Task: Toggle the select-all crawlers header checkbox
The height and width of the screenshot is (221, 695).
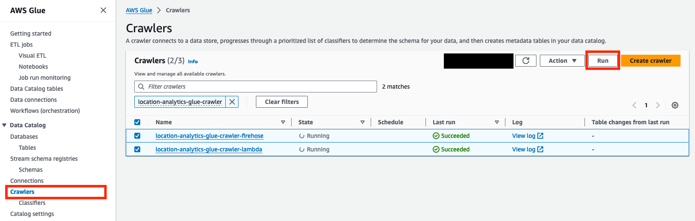Action: (137, 122)
